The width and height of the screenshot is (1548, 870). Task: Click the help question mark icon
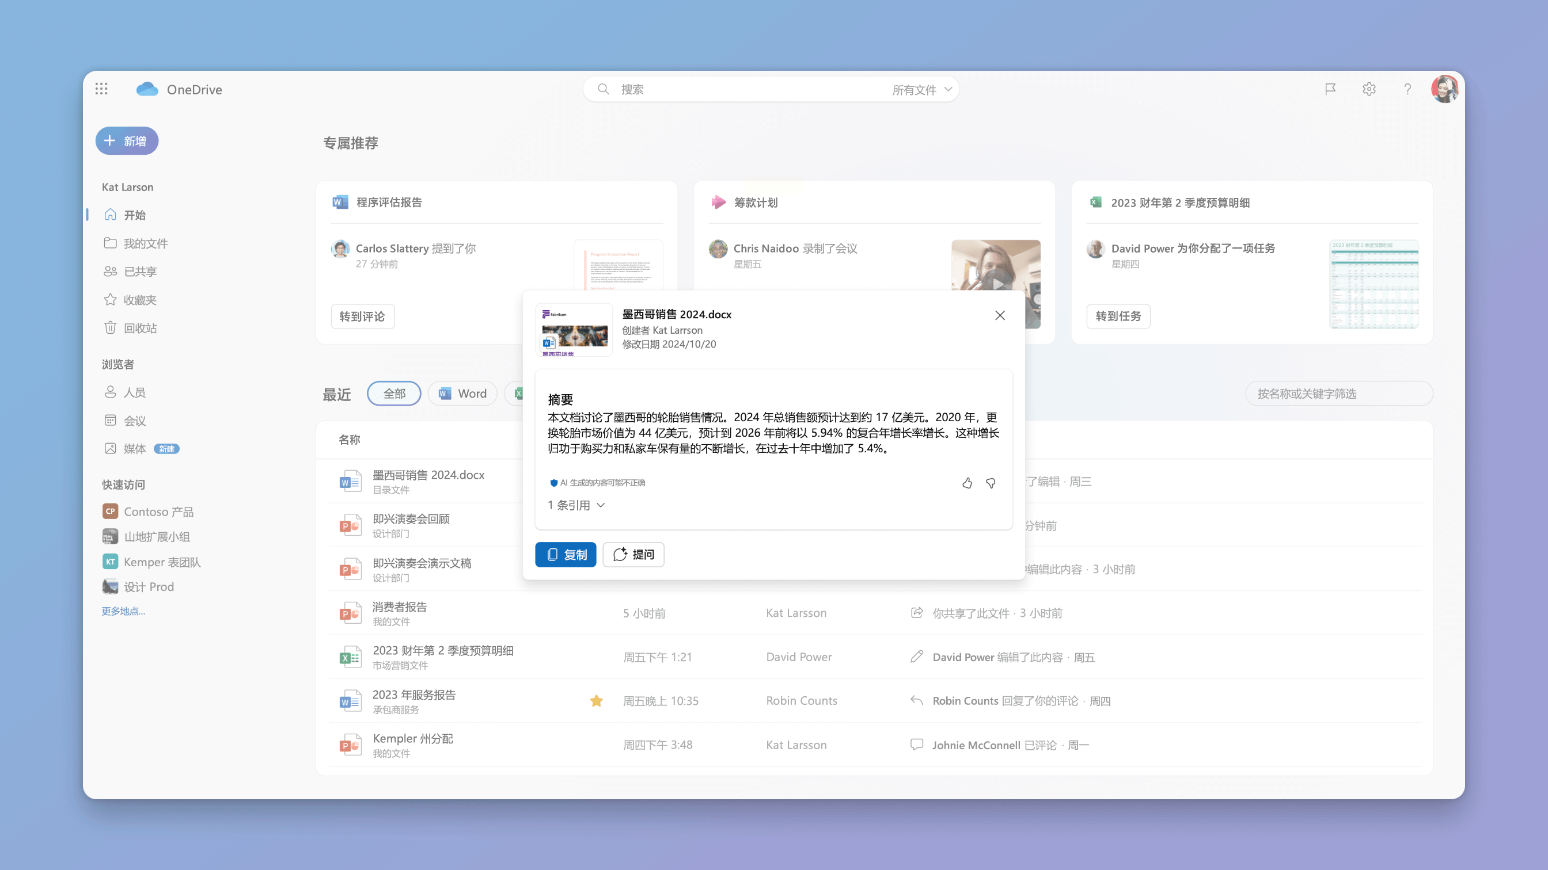[x=1407, y=89]
